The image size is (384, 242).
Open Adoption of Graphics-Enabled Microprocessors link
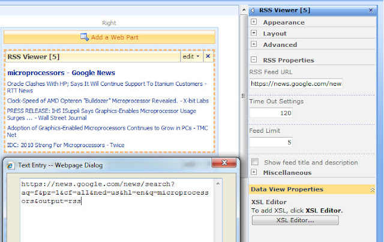point(107,131)
